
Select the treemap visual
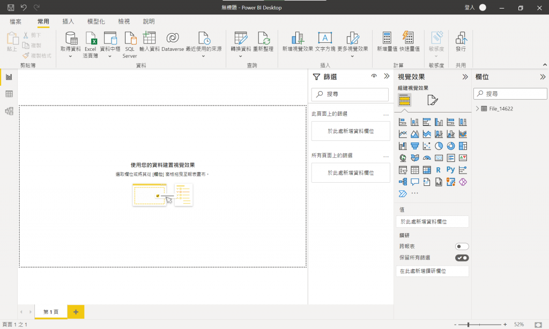(463, 146)
